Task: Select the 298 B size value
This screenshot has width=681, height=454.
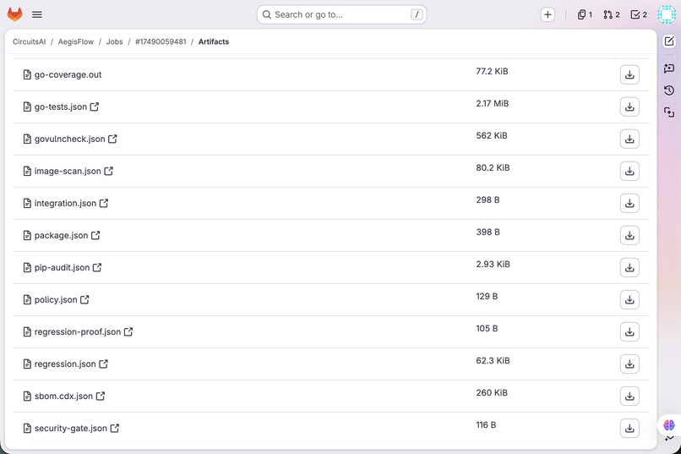Action: coord(488,200)
